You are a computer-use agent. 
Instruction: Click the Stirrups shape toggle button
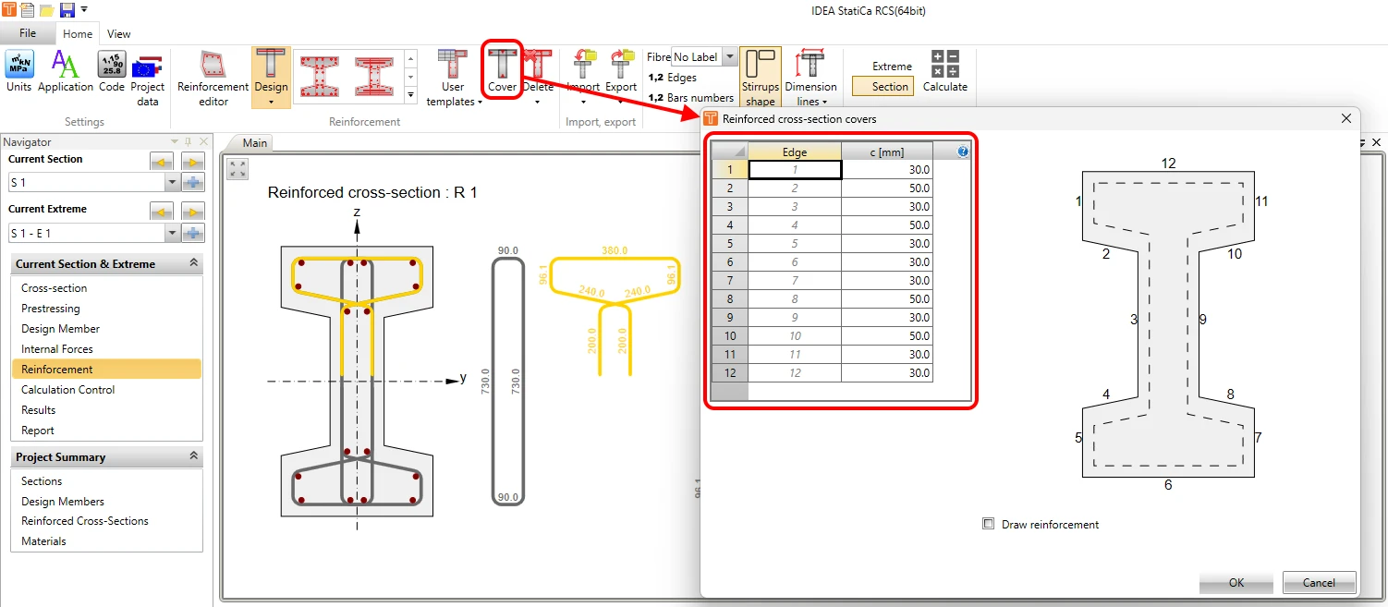(x=761, y=79)
